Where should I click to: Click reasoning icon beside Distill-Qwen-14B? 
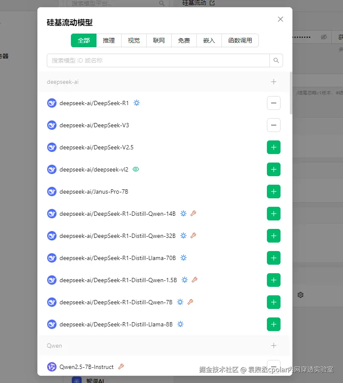184,214
